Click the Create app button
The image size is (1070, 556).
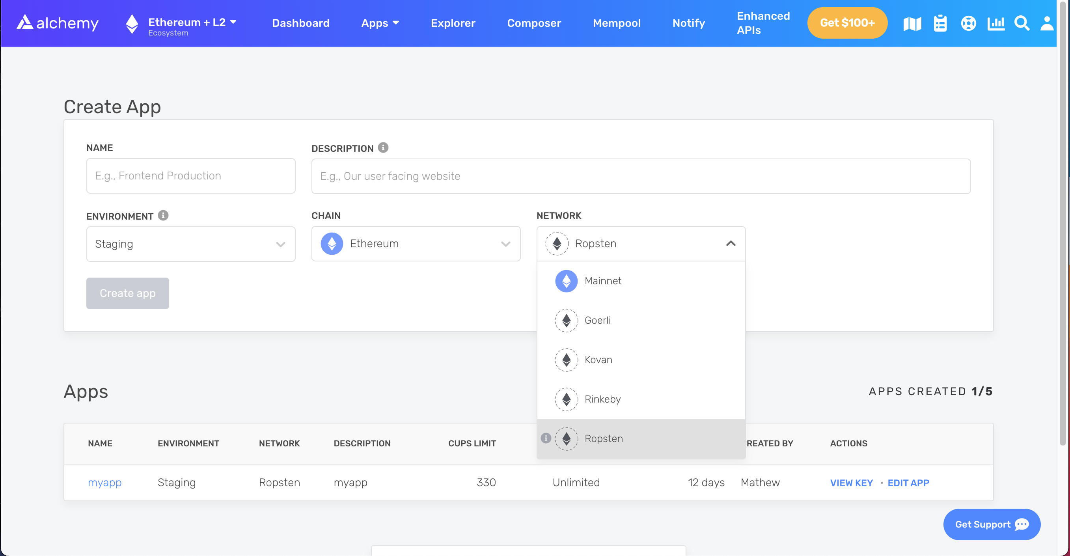[127, 293]
